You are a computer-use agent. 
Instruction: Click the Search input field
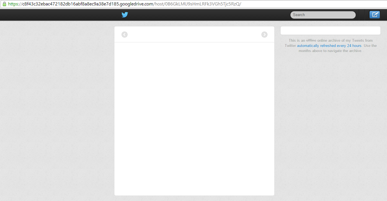(323, 15)
